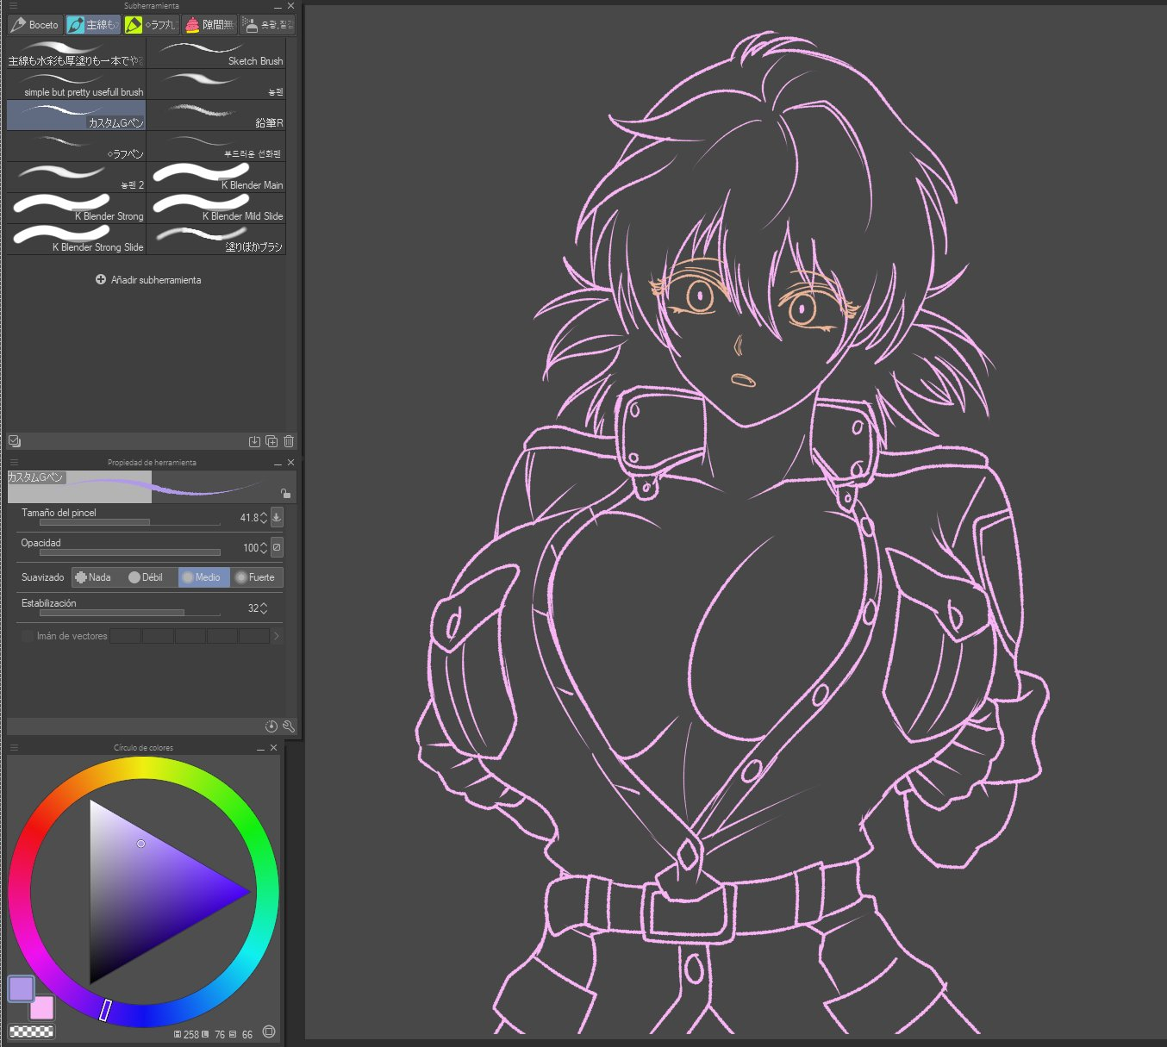Screen dimensions: 1167x1047
Task: Open the Propiedad de herramienta panel menu
Action: coord(13,463)
